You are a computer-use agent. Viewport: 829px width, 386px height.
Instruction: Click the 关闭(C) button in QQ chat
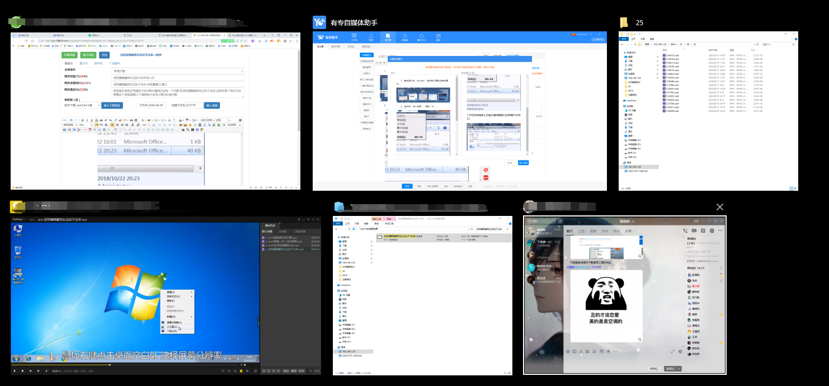tap(653, 369)
